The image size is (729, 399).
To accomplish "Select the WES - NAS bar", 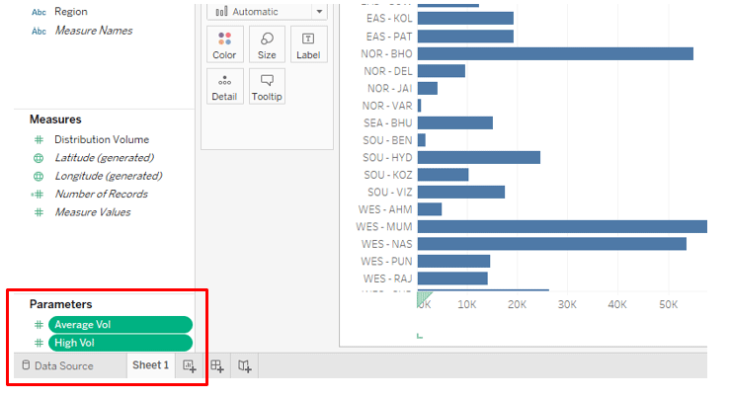I will point(552,244).
